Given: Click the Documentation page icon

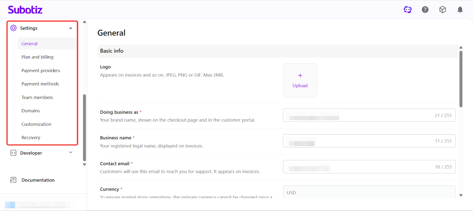Looking at the screenshot, I should [x=13, y=180].
